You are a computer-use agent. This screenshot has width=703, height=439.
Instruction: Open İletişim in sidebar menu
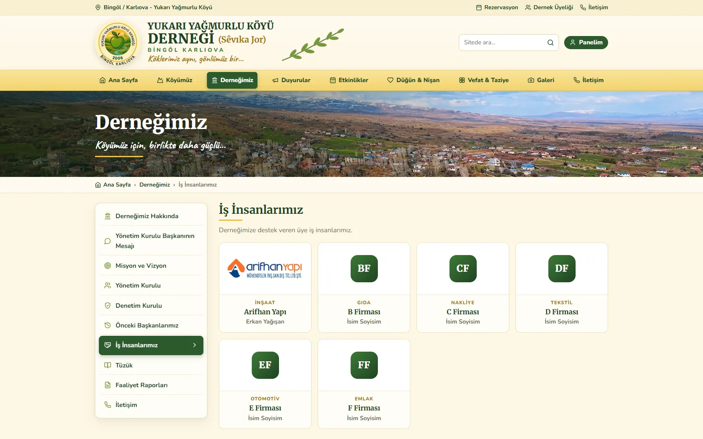pyautogui.click(x=151, y=405)
